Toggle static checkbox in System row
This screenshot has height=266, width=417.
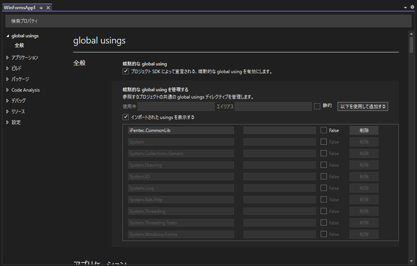[x=324, y=142]
